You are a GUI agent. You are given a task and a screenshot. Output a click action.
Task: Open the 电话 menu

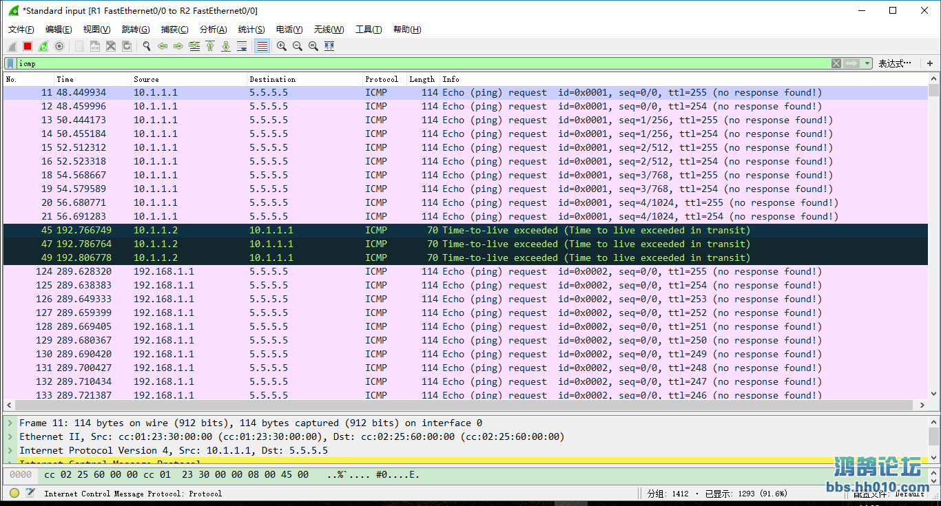point(289,30)
